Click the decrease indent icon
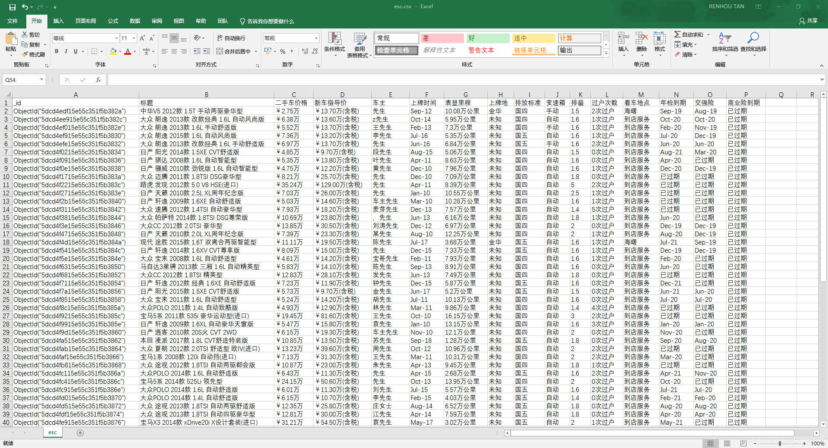This screenshot has width=828, height=448. coord(197,51)
